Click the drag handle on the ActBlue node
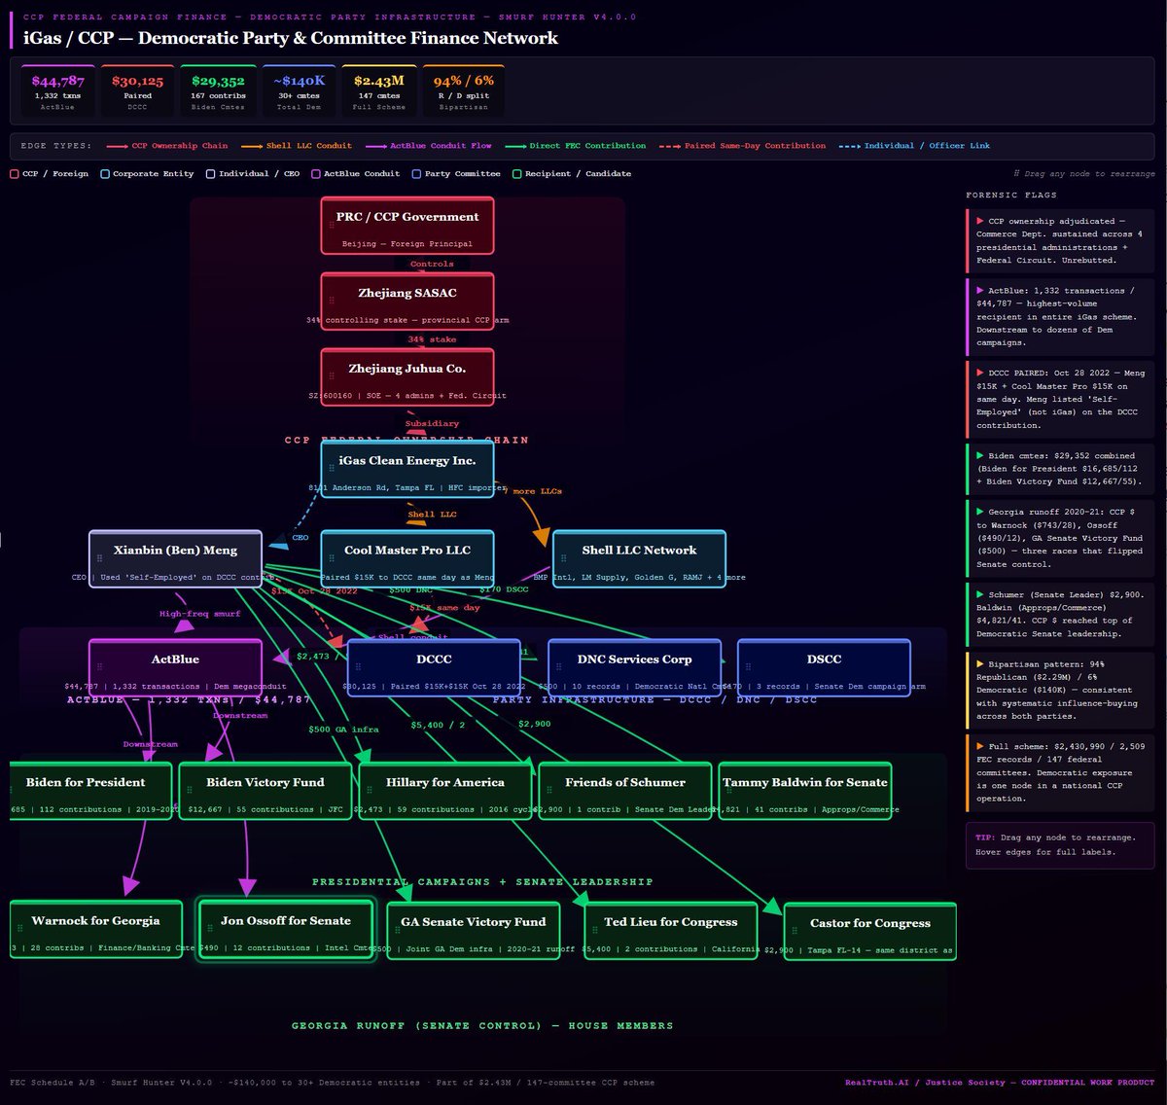Image resolution: width=1167 pixels, height=1105 pixels. [x=98, y=666]
